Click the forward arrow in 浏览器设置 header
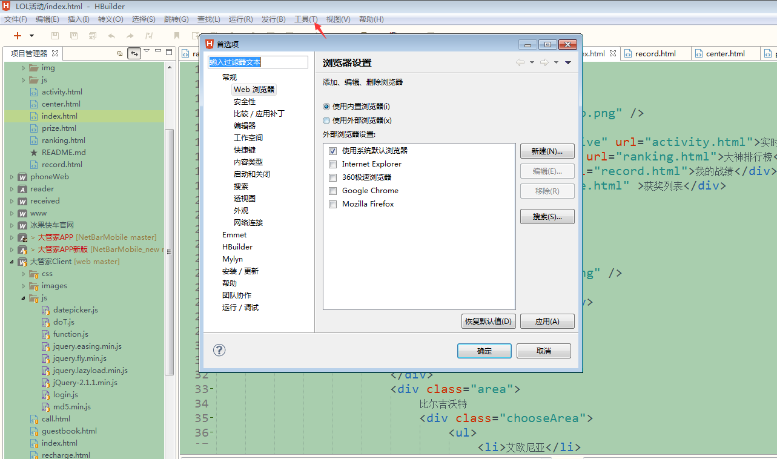 pyautogui.click(x=544, y=62)
